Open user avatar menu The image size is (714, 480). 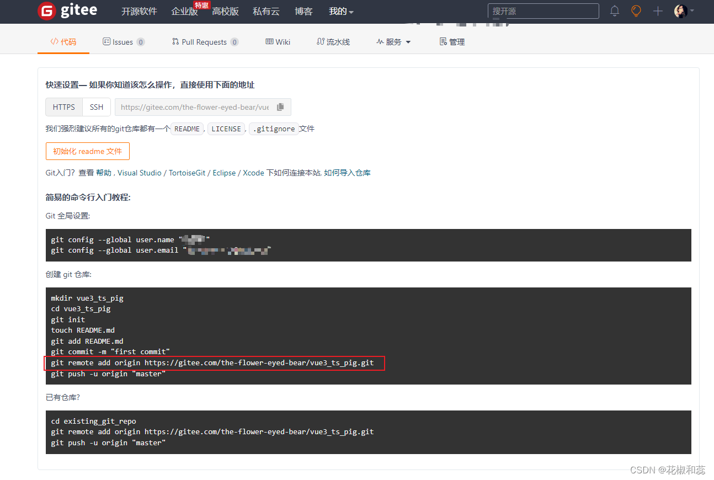[x=680, y=11]
